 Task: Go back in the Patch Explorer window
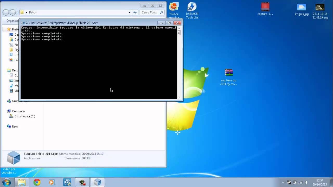[x=6, y=12]
